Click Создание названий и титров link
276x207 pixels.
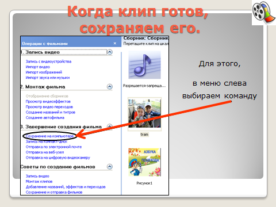51,112
